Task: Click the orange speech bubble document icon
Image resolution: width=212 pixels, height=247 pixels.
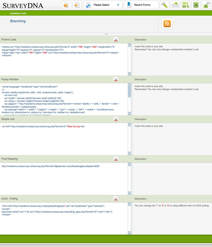Action: [66, 5]
